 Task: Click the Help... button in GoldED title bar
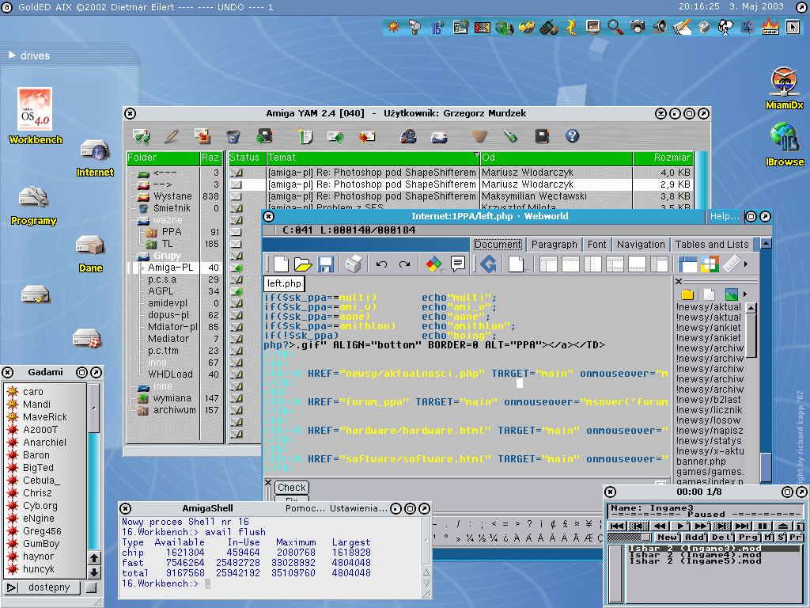(725, 216)
